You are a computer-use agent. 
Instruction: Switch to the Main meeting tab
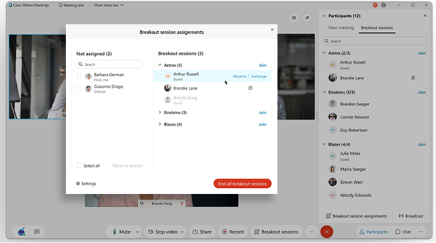pos(341,28)
